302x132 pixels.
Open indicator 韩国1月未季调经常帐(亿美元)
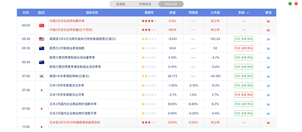70,76
